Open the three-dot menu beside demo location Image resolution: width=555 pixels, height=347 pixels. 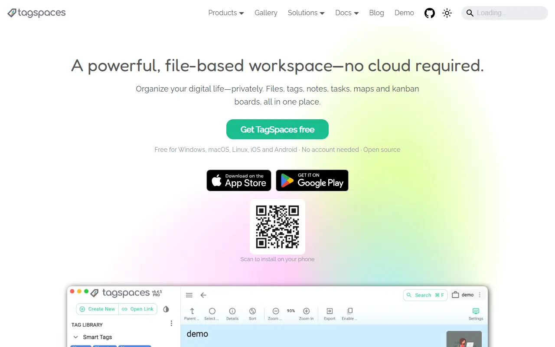pos(480,295)
